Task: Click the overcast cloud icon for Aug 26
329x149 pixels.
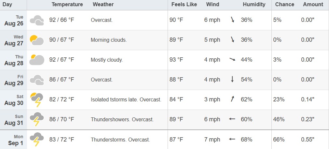Action: tap(37, 21)
